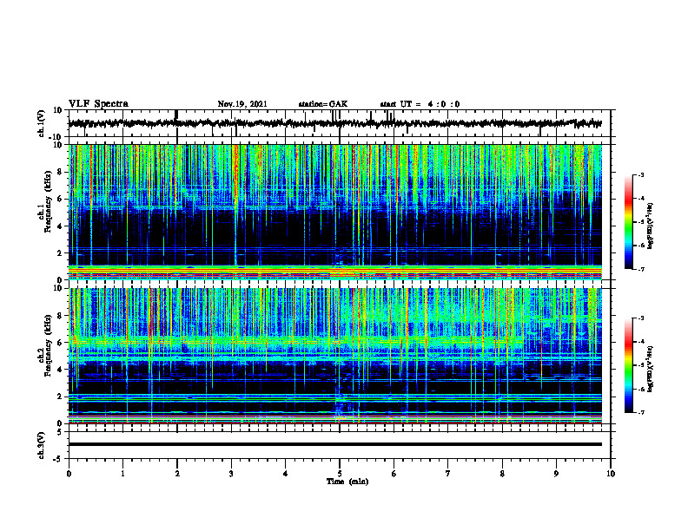Click the "station=GAK" header text
688x531 pixels.
323,104
